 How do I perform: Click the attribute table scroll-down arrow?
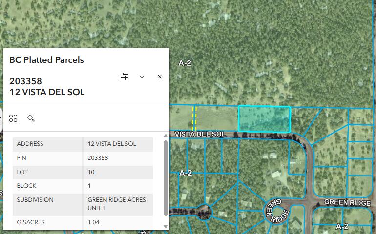[166, 226]
